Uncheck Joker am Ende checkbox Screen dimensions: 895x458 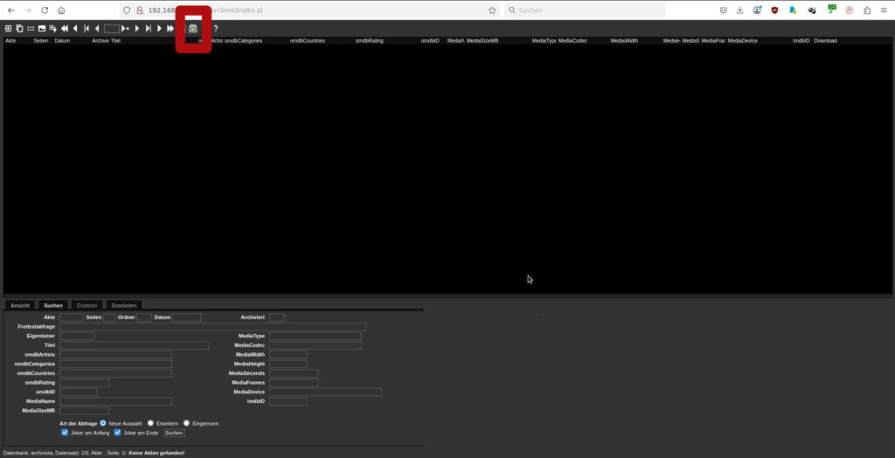tap(117, 432)
